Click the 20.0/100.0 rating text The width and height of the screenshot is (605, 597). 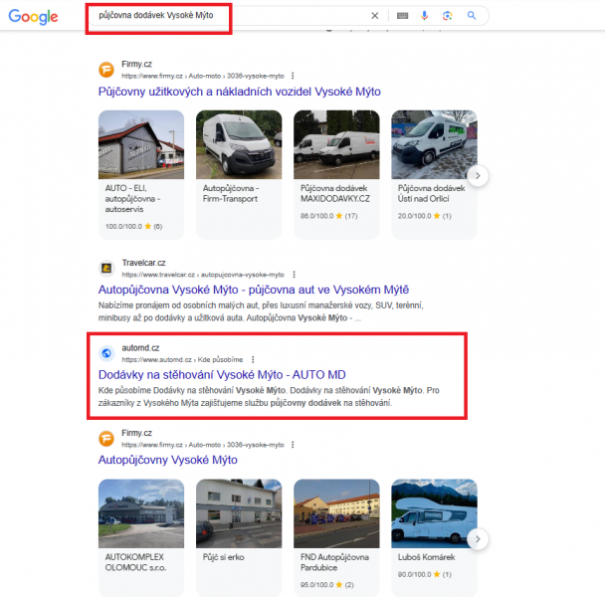pos(414,216)
